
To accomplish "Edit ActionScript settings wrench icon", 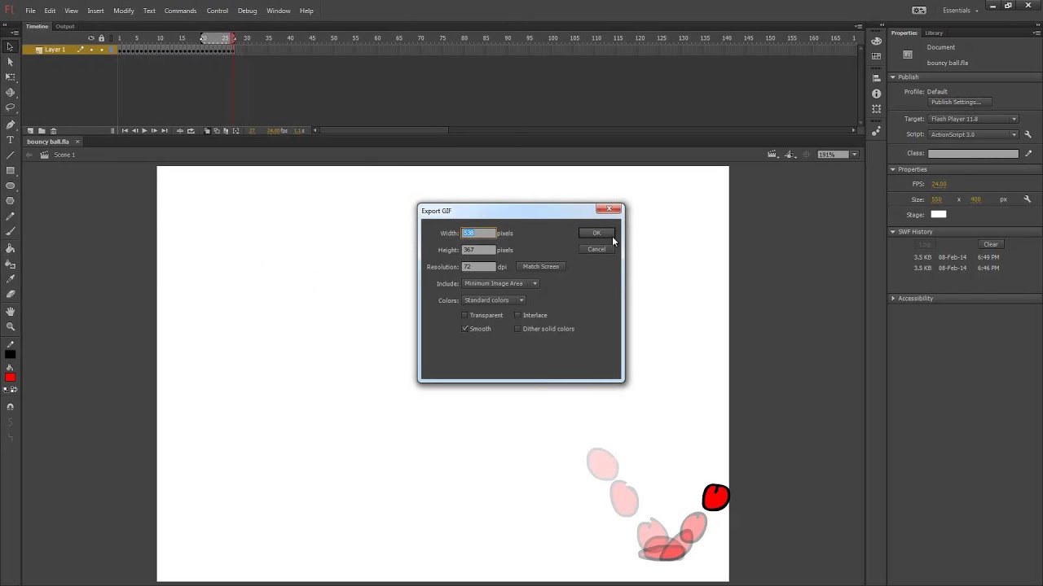I will point(1028,134).
